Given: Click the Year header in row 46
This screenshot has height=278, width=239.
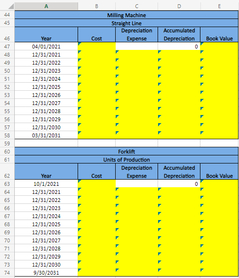Looking at the screenshot, I should point(46,35).
